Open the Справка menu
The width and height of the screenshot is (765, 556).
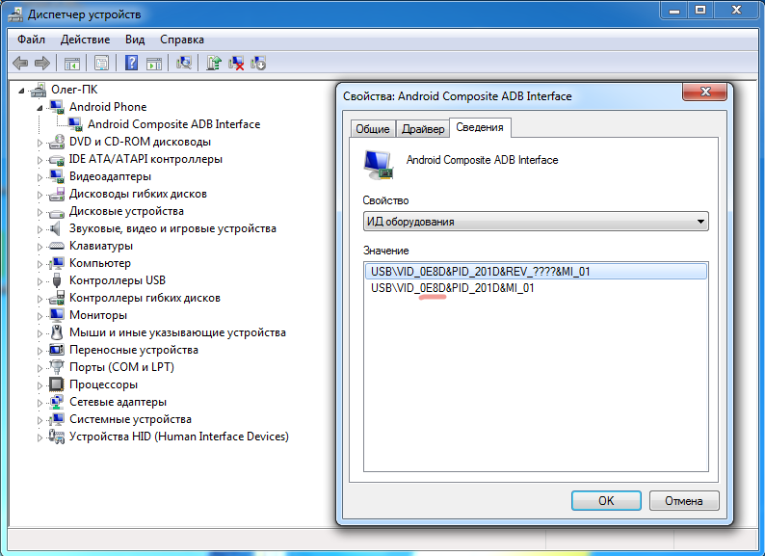[181, 40]
